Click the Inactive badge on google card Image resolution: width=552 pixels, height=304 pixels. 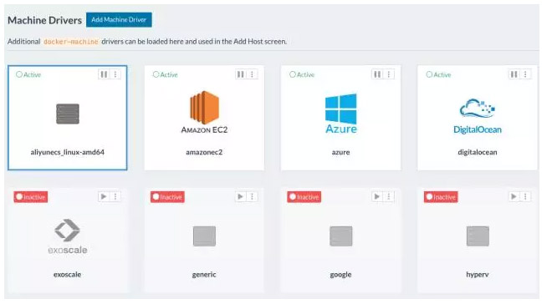click(304, 197)
